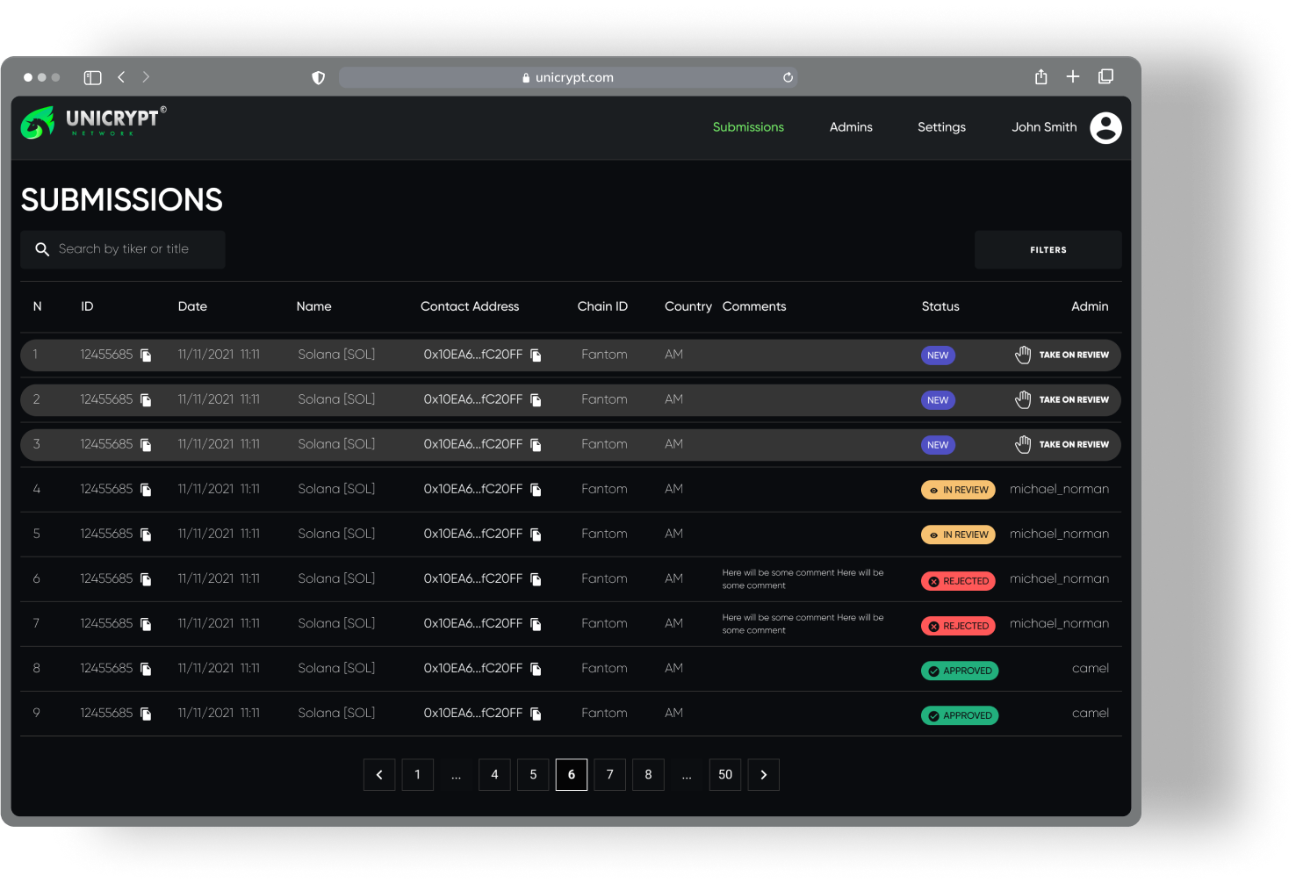This screenshot has width=1296, height=883.
Task: Copy the ID in row 1
Action: pos(146,355)
